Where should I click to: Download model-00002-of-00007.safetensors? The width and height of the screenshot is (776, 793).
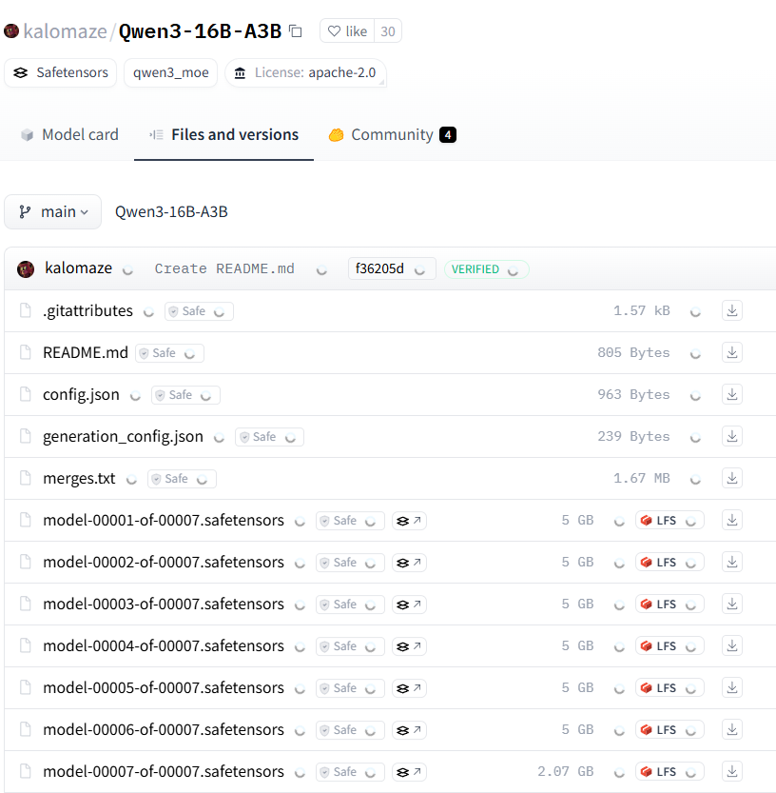[732, 563]
